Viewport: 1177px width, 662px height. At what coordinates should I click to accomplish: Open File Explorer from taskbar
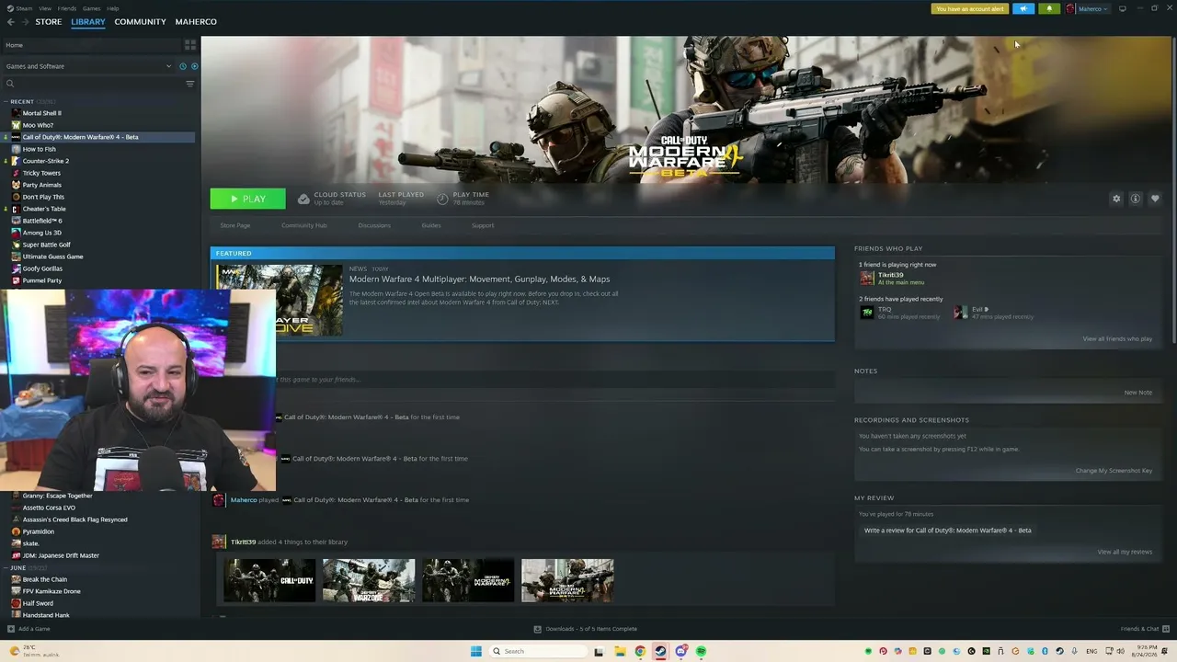[x=620, y=651]
